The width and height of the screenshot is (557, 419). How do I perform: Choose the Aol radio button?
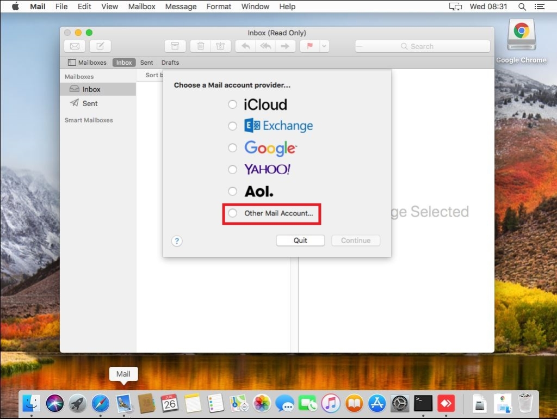pyautogui.click(x=232, y=192)
